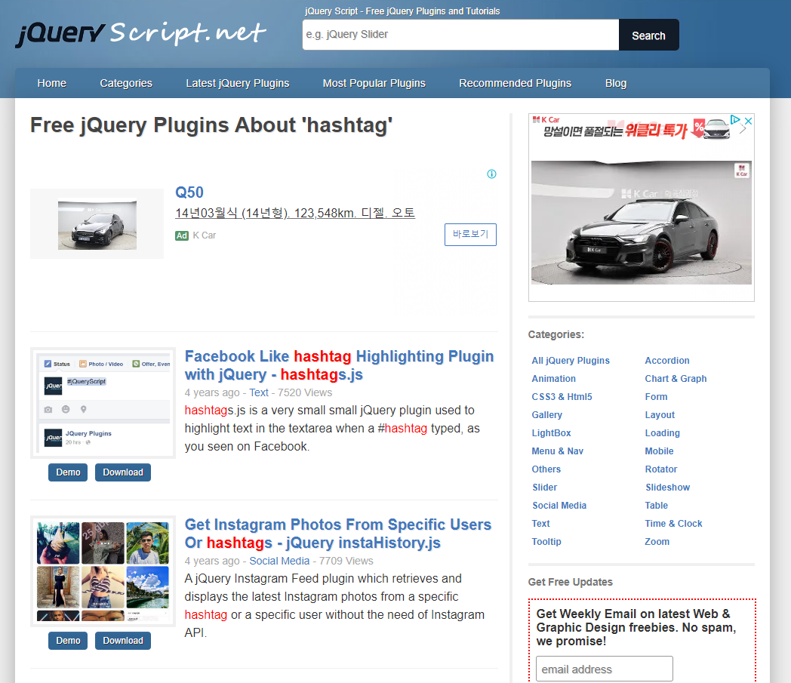
Task: Click the email address input field
Action: pos(605,669)
